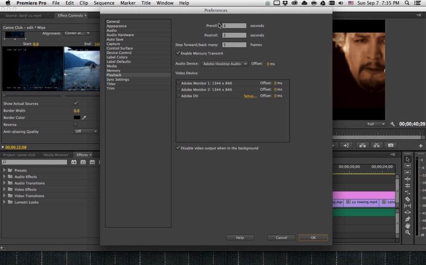Open Alignment dropdown in Effect Controls
Image resolution: width=426 pixels, height=265 pixels.
pos(77,33)
